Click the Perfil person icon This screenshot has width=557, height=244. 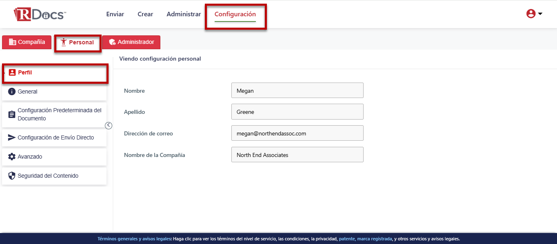click(12, 73)
